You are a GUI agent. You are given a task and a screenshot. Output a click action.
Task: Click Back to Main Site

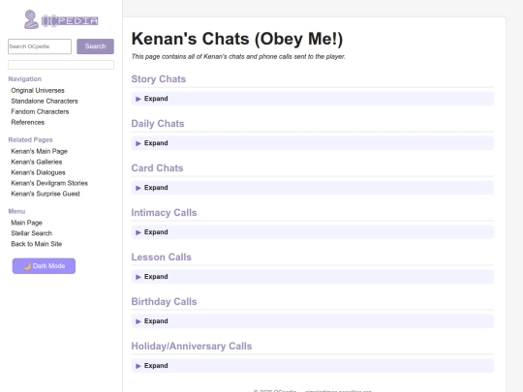point(37,244)
